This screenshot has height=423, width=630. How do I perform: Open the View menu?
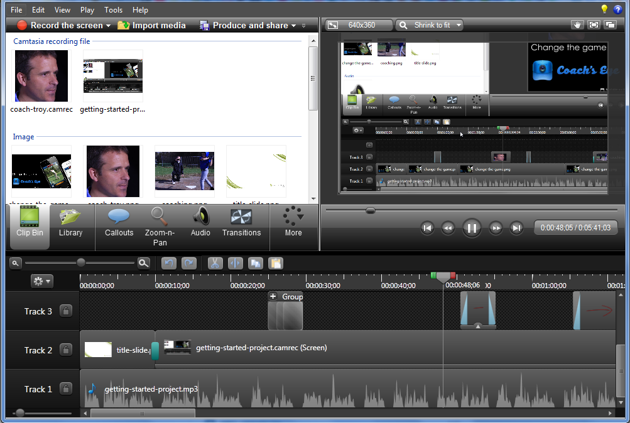[x=63, y=10]
